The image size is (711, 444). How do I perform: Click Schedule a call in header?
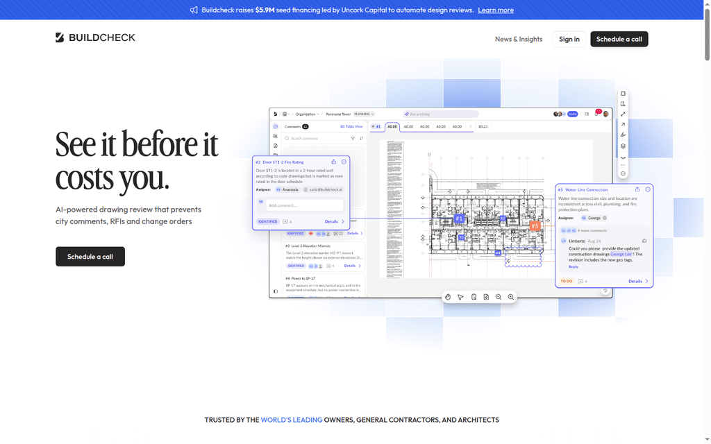[619, 39]
